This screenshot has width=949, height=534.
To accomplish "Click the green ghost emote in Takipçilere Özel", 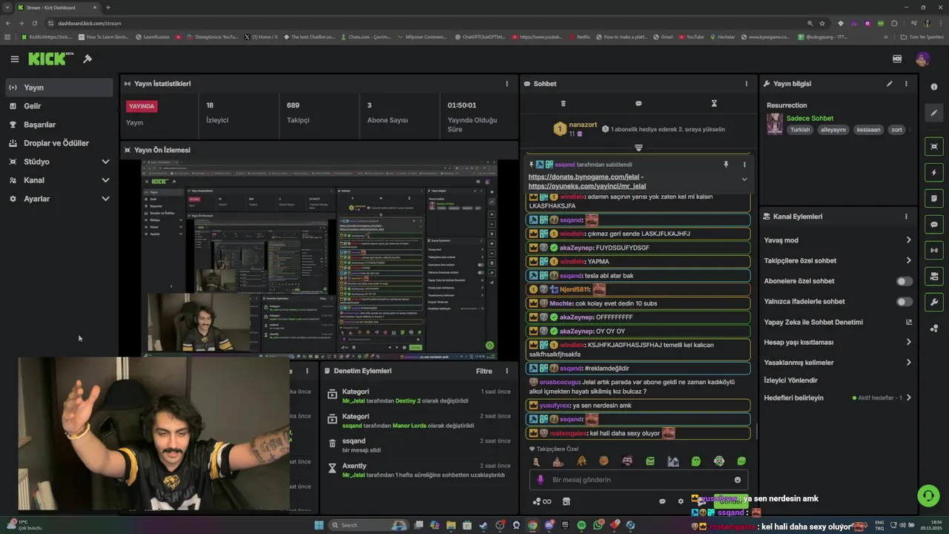I will click(x=696, y=461).
